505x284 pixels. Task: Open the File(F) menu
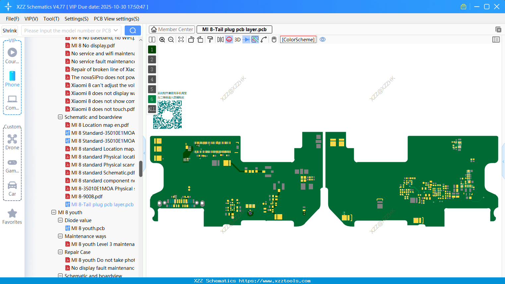(x=13, y=19)
